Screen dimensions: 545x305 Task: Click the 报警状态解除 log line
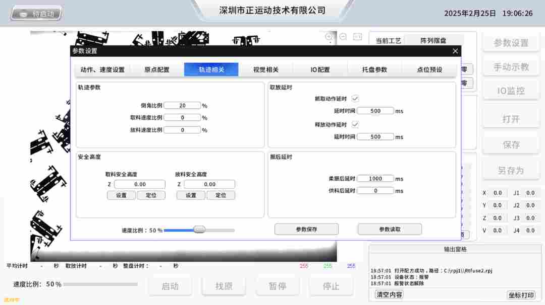[397, 283]
